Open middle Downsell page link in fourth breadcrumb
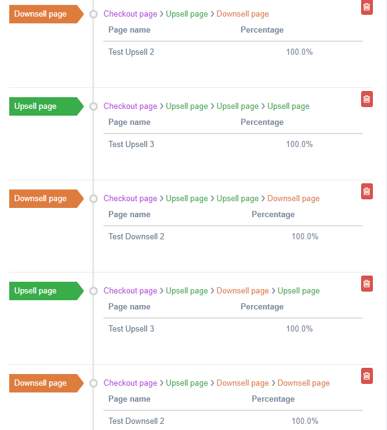The width and height of the screenshot is (387, 430). tap(243, 291)
